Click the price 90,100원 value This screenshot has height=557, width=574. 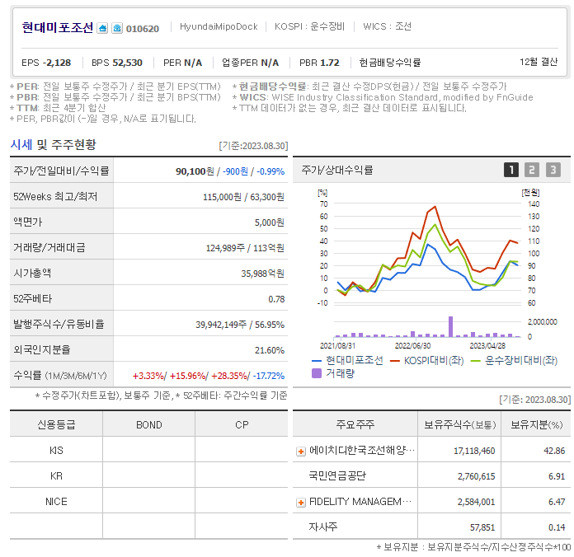(x=195, y=171)
